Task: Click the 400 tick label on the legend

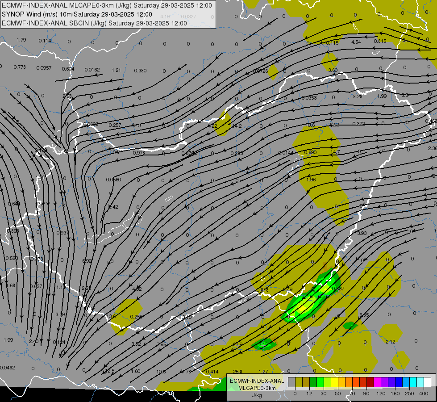Action: (424, 394)
